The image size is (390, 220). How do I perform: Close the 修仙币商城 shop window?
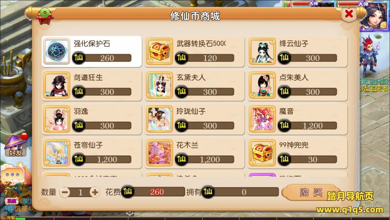pos(349,13)
